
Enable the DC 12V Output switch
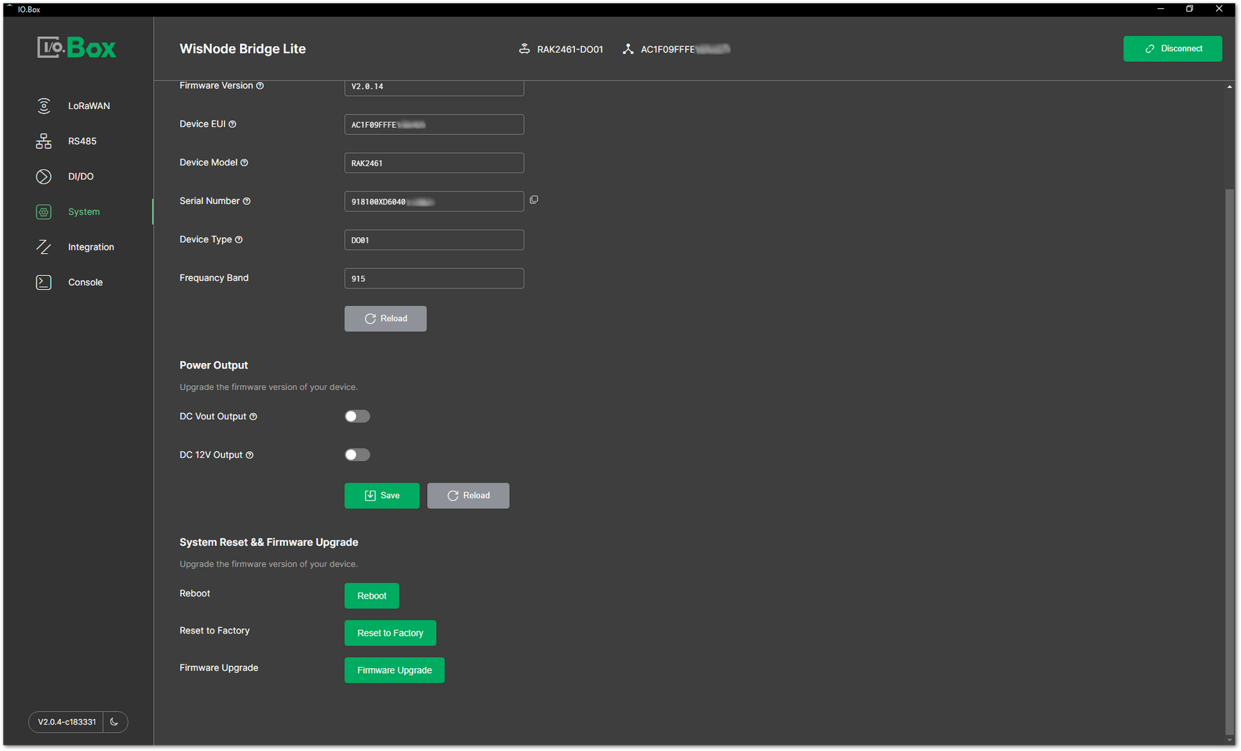[x=358, y=455]
